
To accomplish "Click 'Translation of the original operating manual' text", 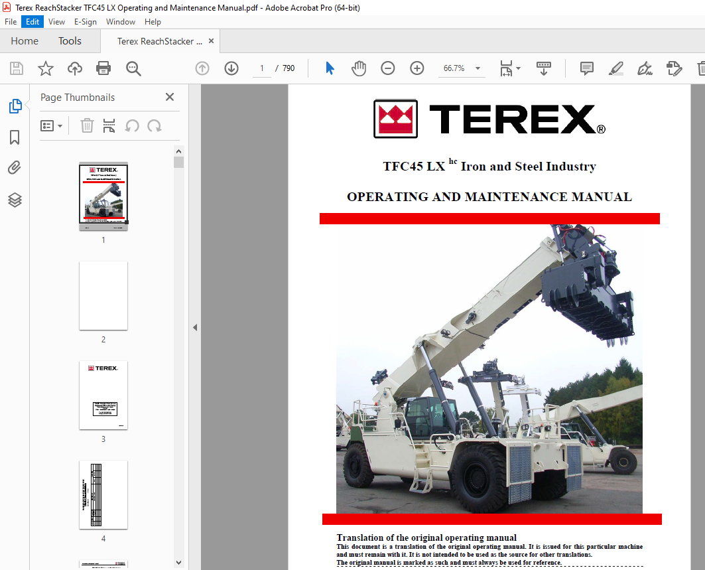I will tap(426, 537).
